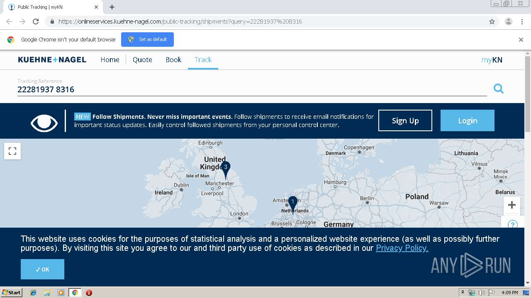Toggle map fullscreen view
This screenshot has width=531, height=298.
click(12, 151)
